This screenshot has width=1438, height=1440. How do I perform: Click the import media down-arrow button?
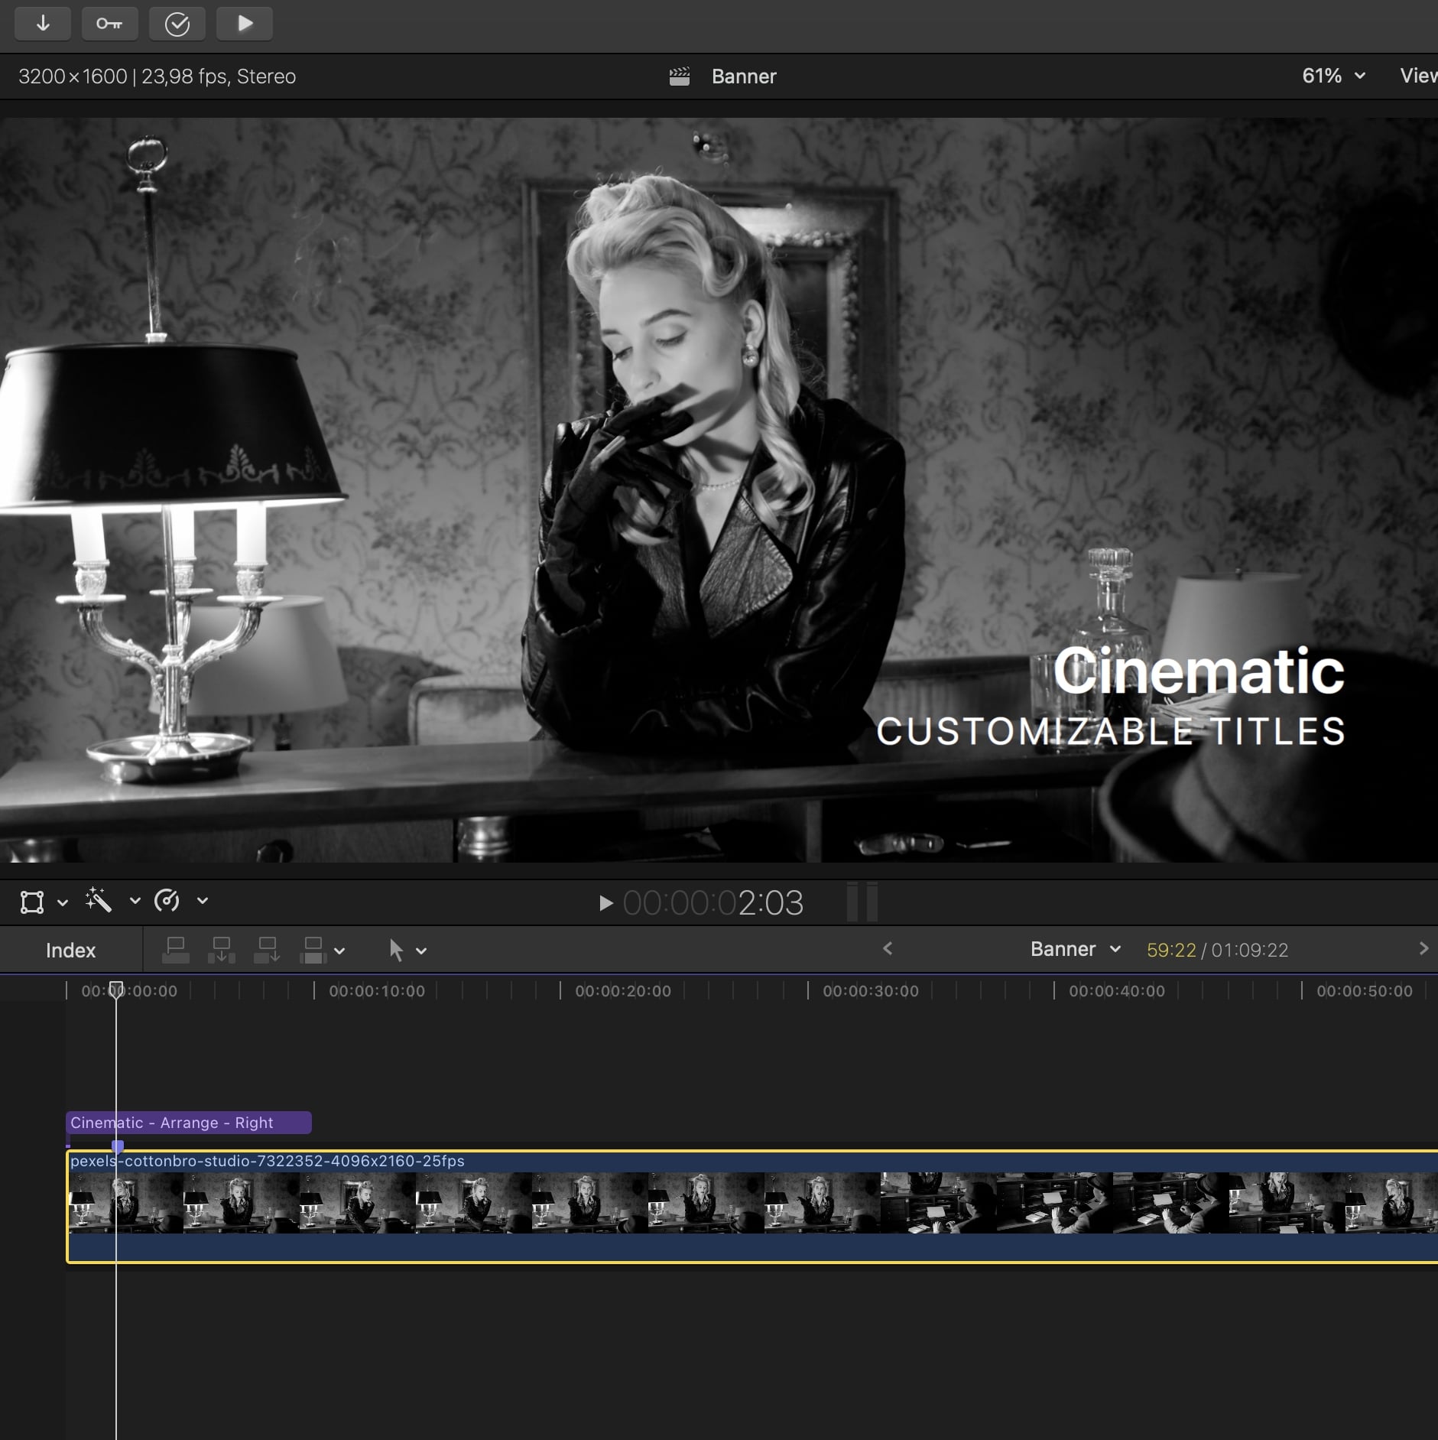click(x=43, y=24)
